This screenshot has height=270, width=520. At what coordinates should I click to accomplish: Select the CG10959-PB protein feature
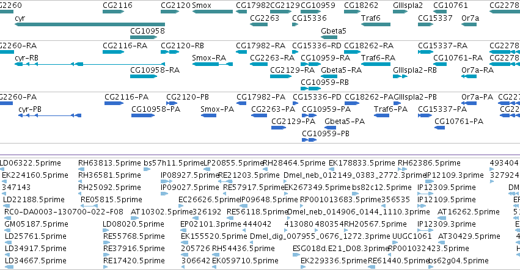(x=309, y=140)
